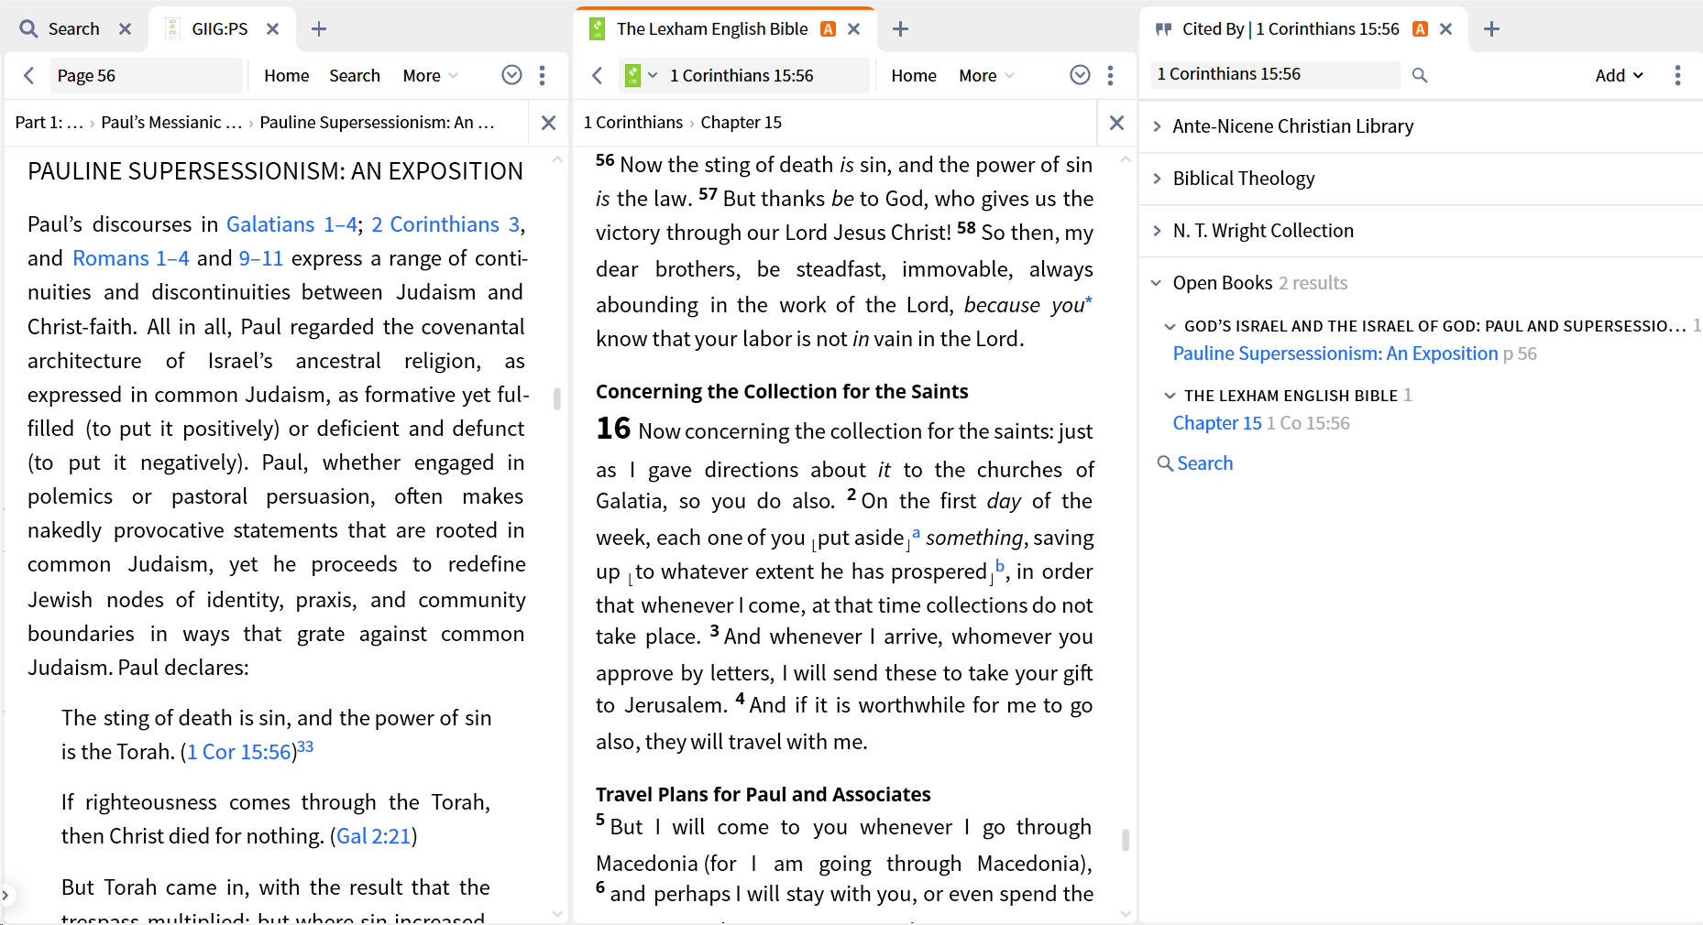Image resolution: width=1703 pixels, height=925 pixels.
Task: Switch to the GIIG:PS tab
Action: click(x=220, y=29)
